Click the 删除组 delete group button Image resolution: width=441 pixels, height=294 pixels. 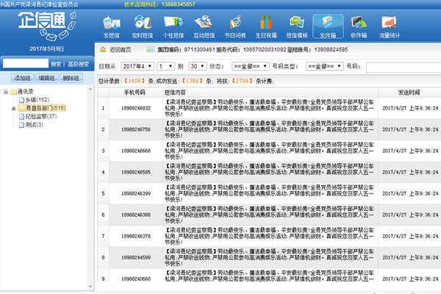tap(72, 78)
